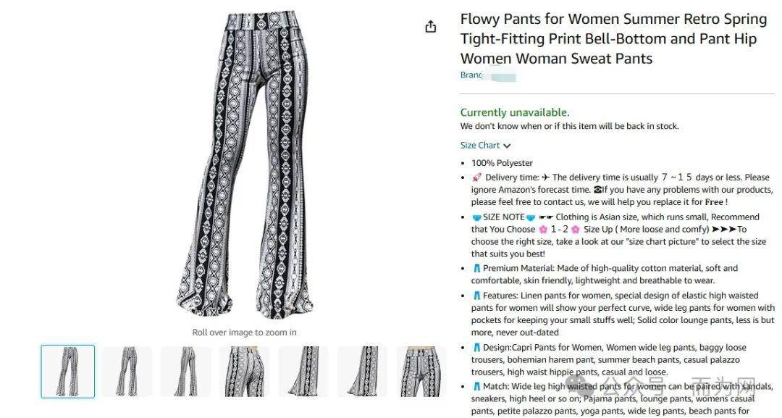Screen dimensions: 782x418
Task: Click the blue underwear emoji before SIZE NOTE
Action: click(x=476, y=217)
